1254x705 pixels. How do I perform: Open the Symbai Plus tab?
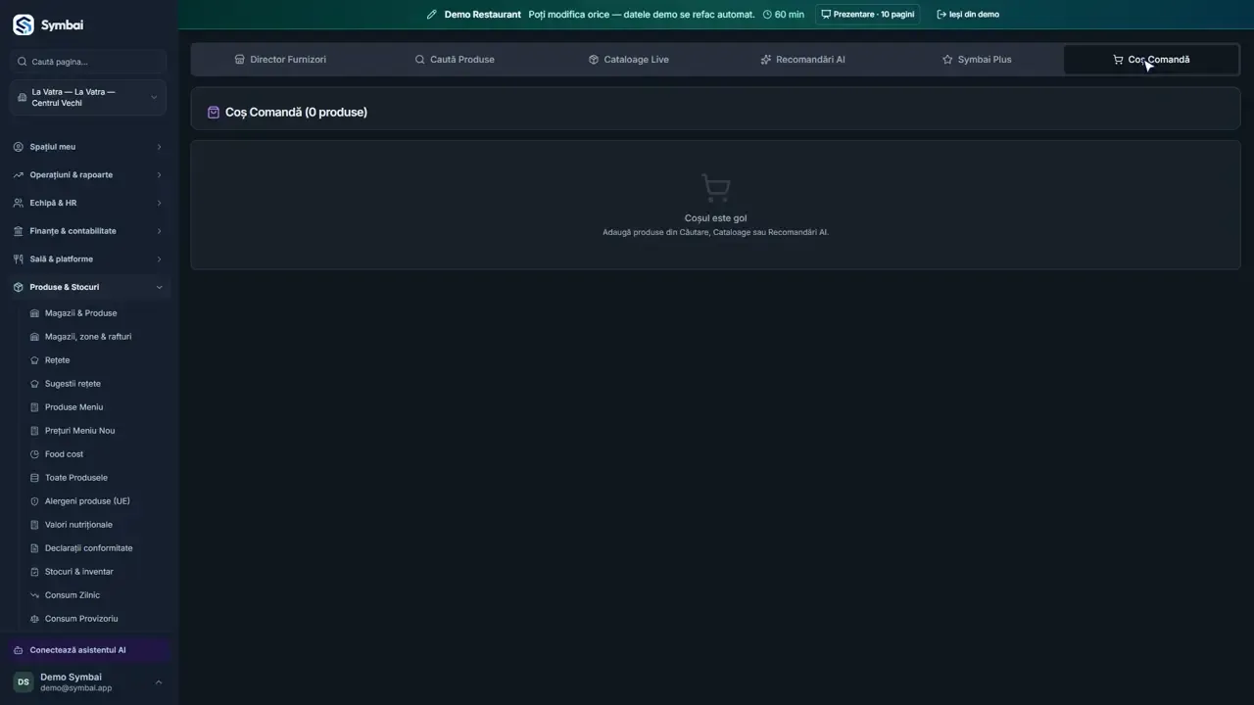click(x=977, y=60)
